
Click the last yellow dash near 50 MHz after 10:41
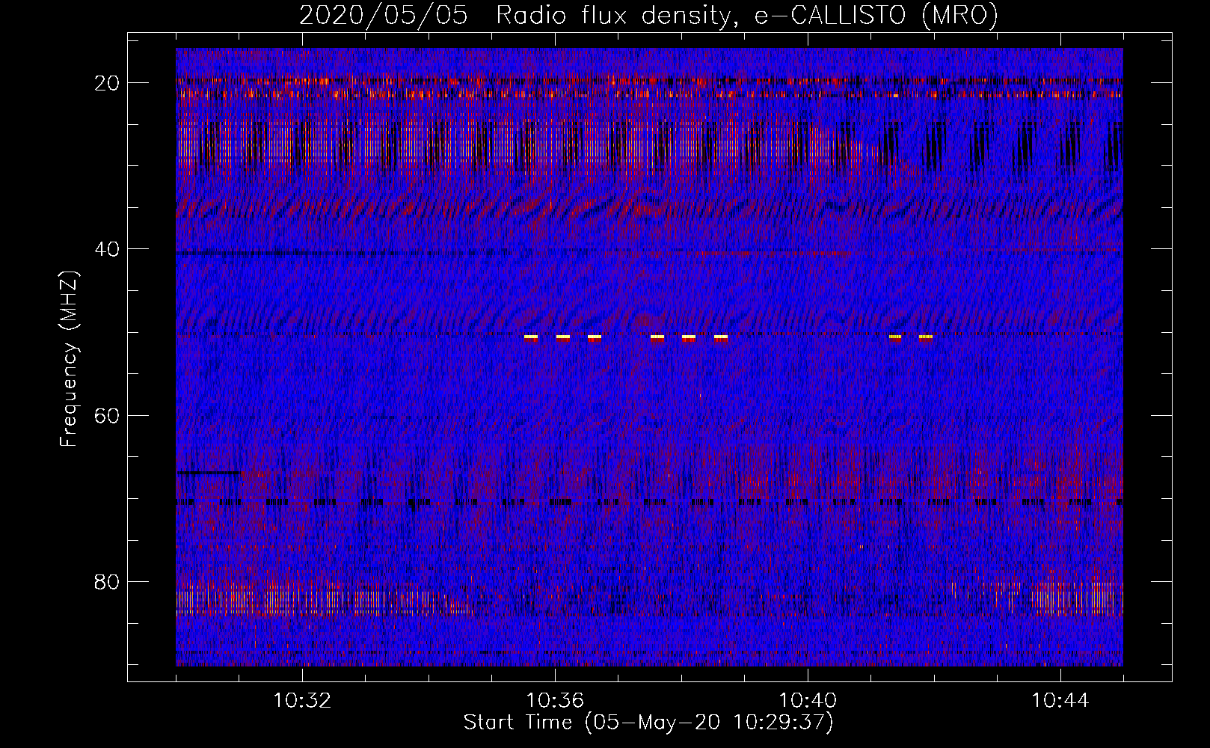pyautogui.click(x=926, y=337)
